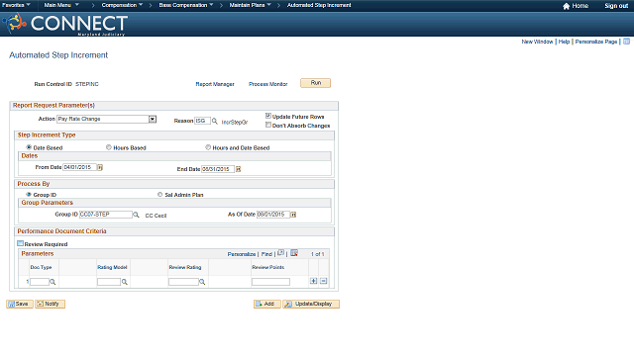The width and height of the screenshot is (634, 356).
Task: Click the CONNECT Maryland Judiciary logo
Action: coord(65,24)
